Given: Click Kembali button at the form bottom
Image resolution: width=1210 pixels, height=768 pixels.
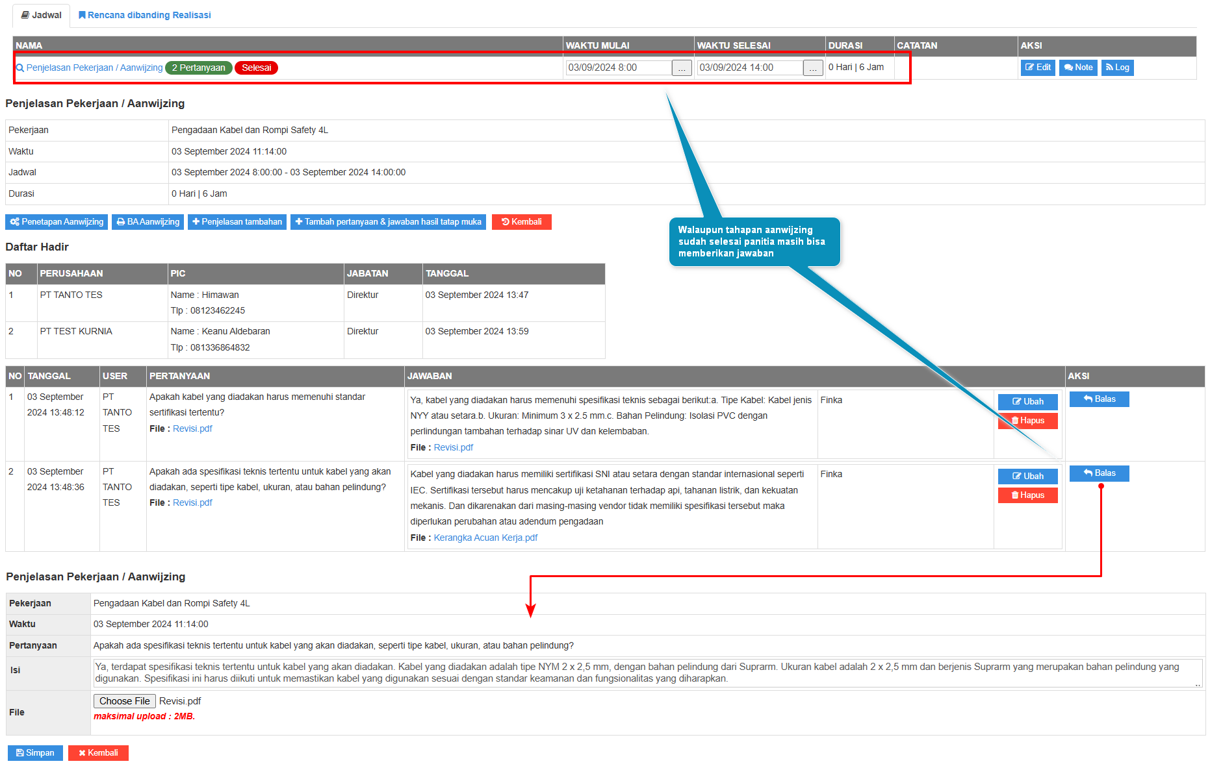Looking at the screenshot, I should pyautogui.click(x=98, y=753).
